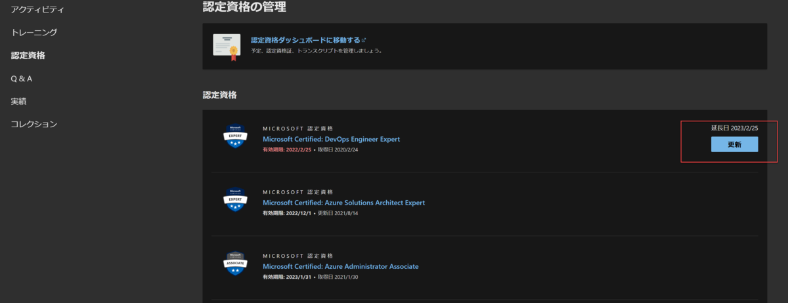Click the red 有効期限: 2022/2/25 text
Screen dimensions: 788x303
286,150
